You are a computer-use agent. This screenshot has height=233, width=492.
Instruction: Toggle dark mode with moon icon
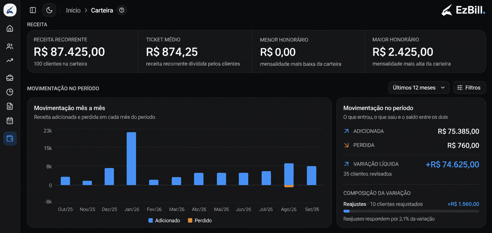click(49, 10)
